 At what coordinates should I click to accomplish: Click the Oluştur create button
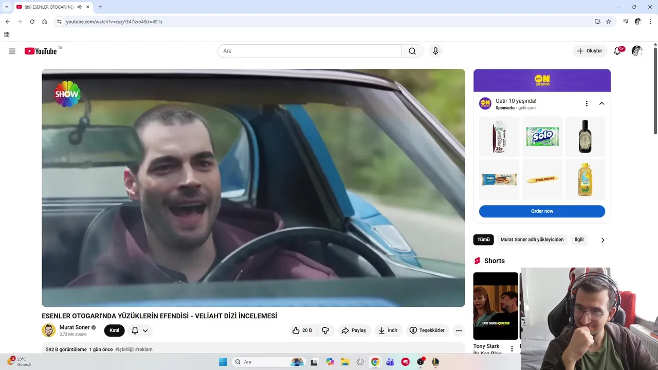590,51
